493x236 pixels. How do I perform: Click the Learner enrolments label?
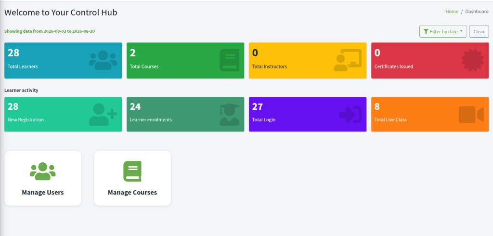point(151,119)
